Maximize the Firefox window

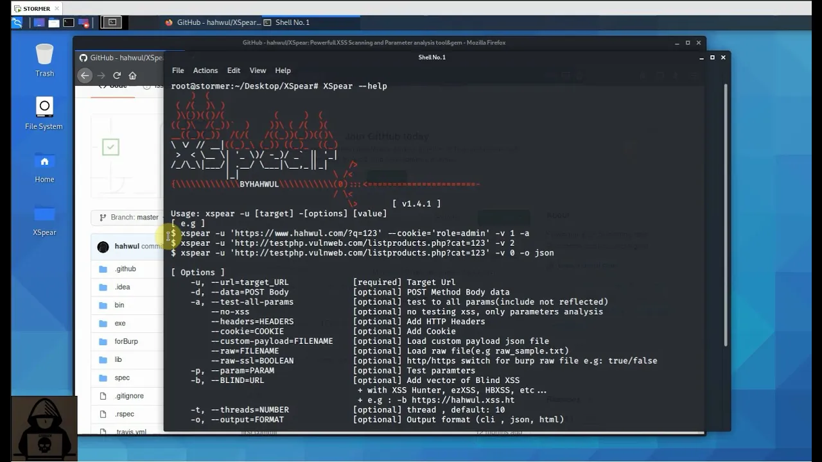pos(688,43)
